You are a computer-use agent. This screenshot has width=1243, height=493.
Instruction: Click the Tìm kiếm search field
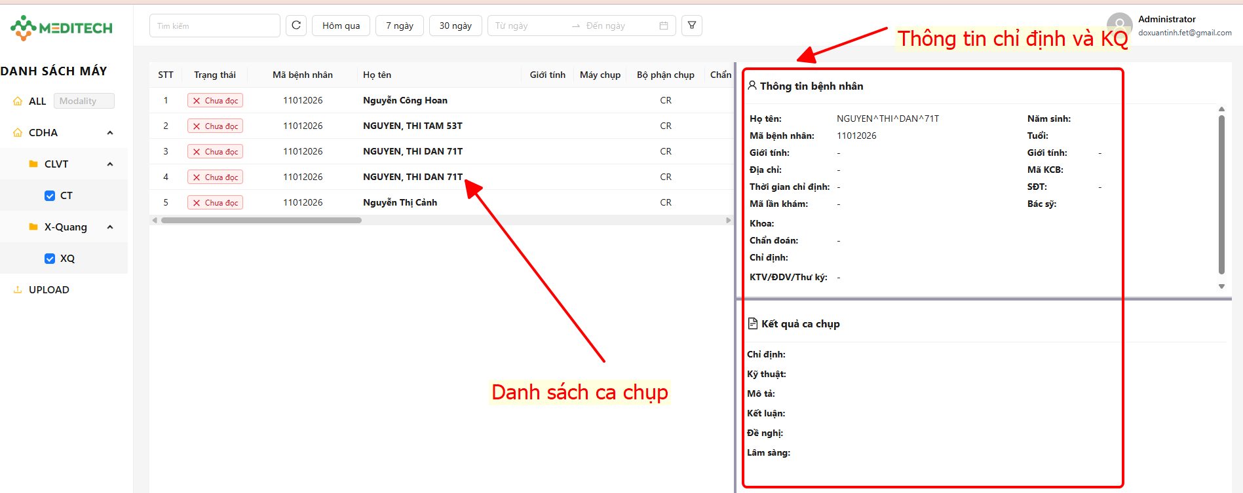[x=214, y=26]
